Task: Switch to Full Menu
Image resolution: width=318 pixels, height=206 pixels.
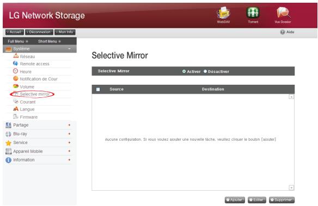Action: (18, 41)
